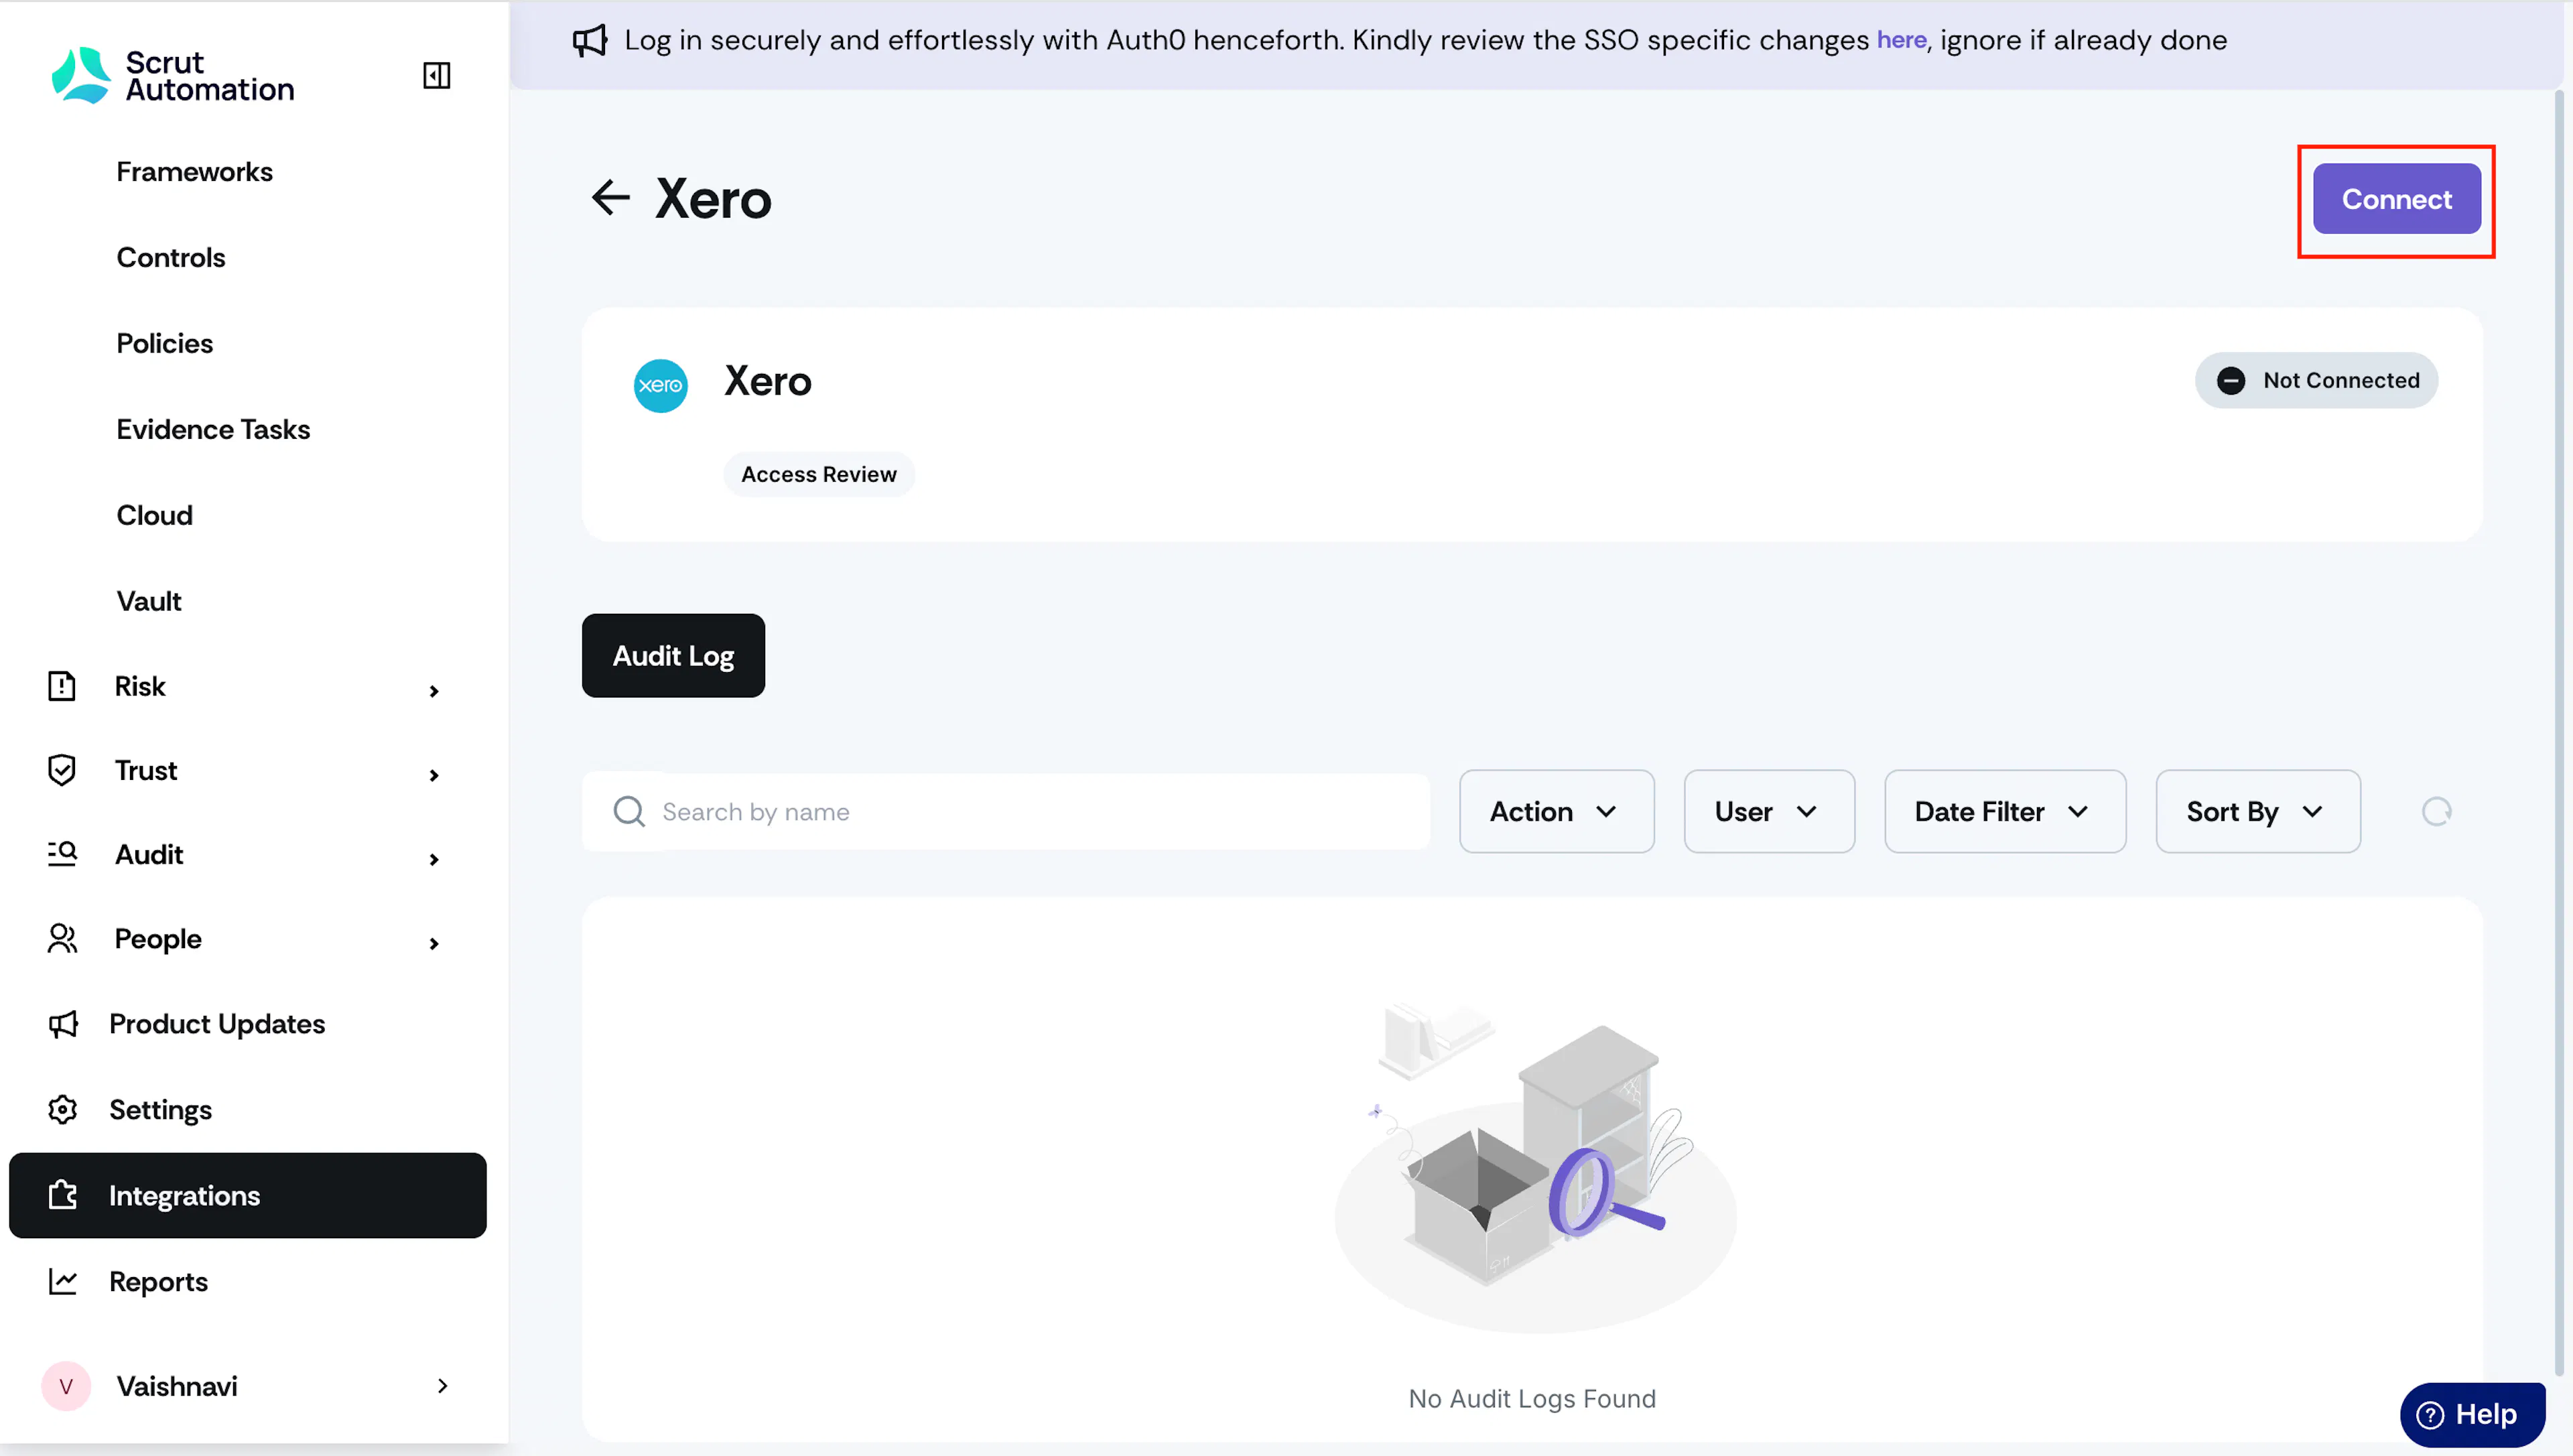Open Reports via its chart icon

click(x=62, y=1281)
